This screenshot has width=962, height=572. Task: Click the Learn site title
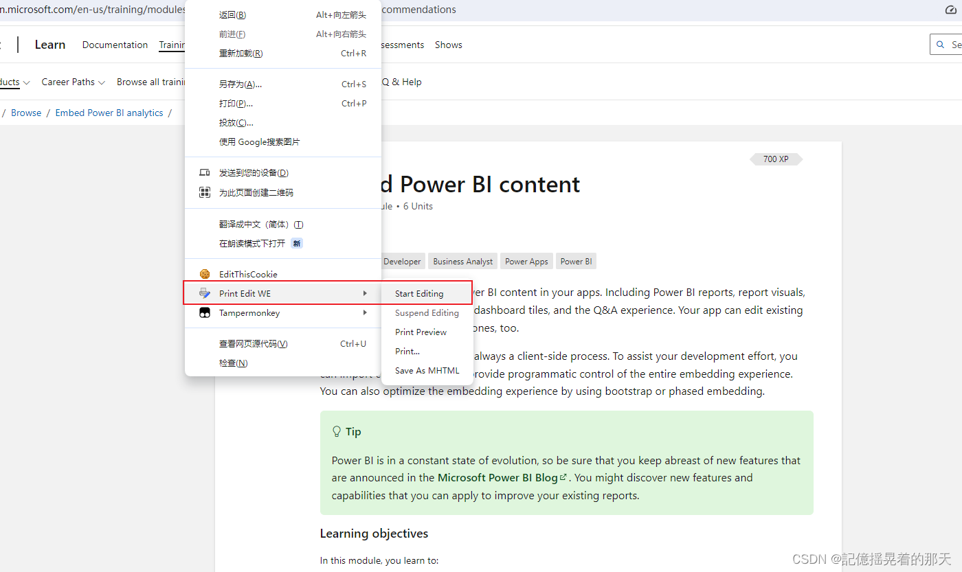pos(50,45)
